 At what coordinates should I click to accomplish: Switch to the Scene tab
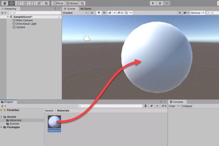pos(70,9)
